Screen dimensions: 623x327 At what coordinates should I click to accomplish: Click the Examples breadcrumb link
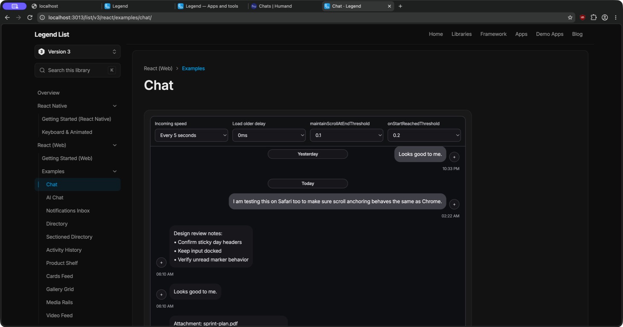coord(193,69)
